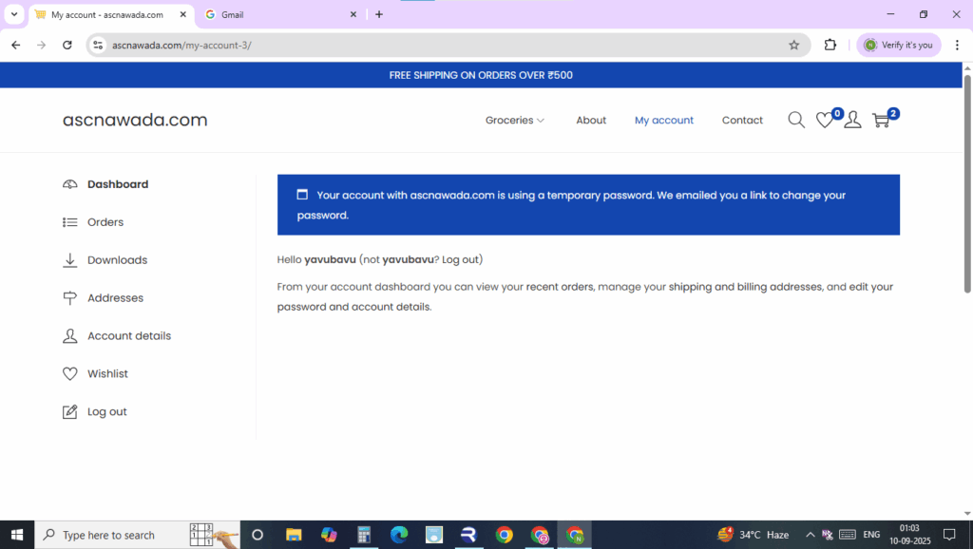The width and height of the screenshot is (973, 549).
Task: Open the tab search chevron dropdown
Action: 14,14
